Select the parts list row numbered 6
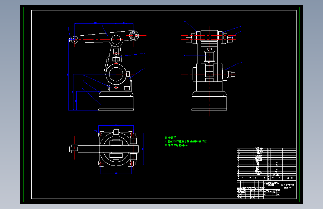The height and width of the screenshot is (209, 323). click(266, 163)
